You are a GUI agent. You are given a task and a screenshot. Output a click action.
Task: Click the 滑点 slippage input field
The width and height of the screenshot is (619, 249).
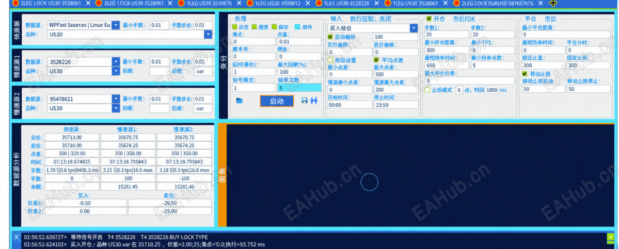click(254, 41)
